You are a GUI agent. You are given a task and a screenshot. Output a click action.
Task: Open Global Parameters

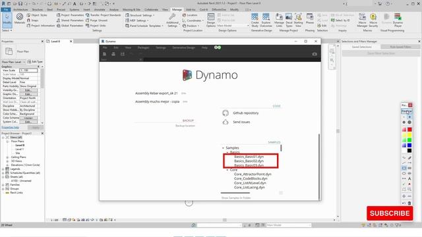(x=70, y=26)
